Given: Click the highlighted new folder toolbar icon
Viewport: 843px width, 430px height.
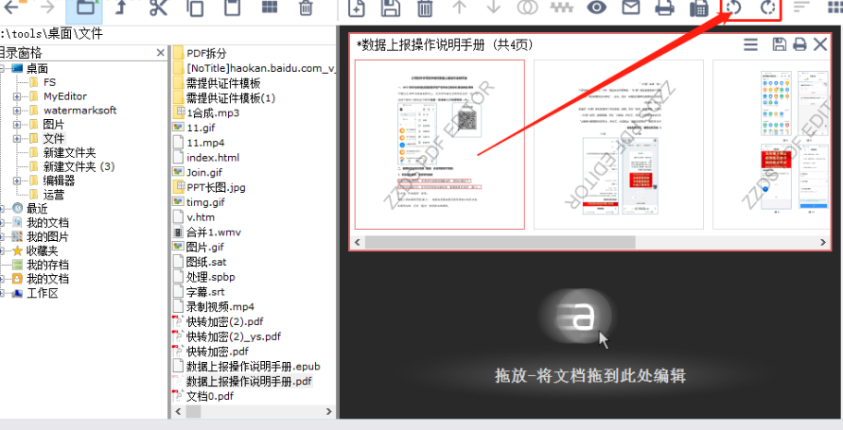Looking at the screenshot, I should click(84, 9).
